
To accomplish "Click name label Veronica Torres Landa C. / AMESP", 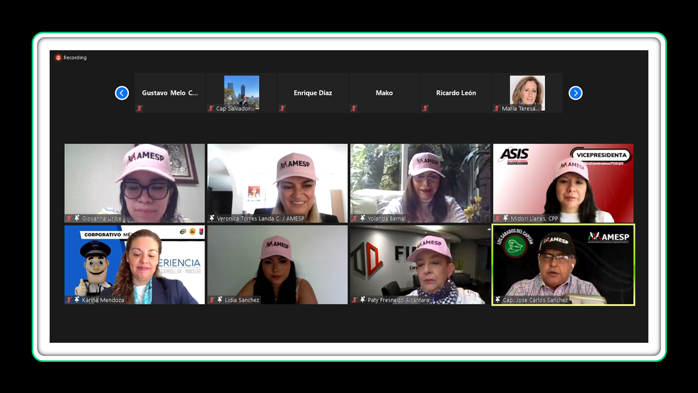I will click(261, 218).
